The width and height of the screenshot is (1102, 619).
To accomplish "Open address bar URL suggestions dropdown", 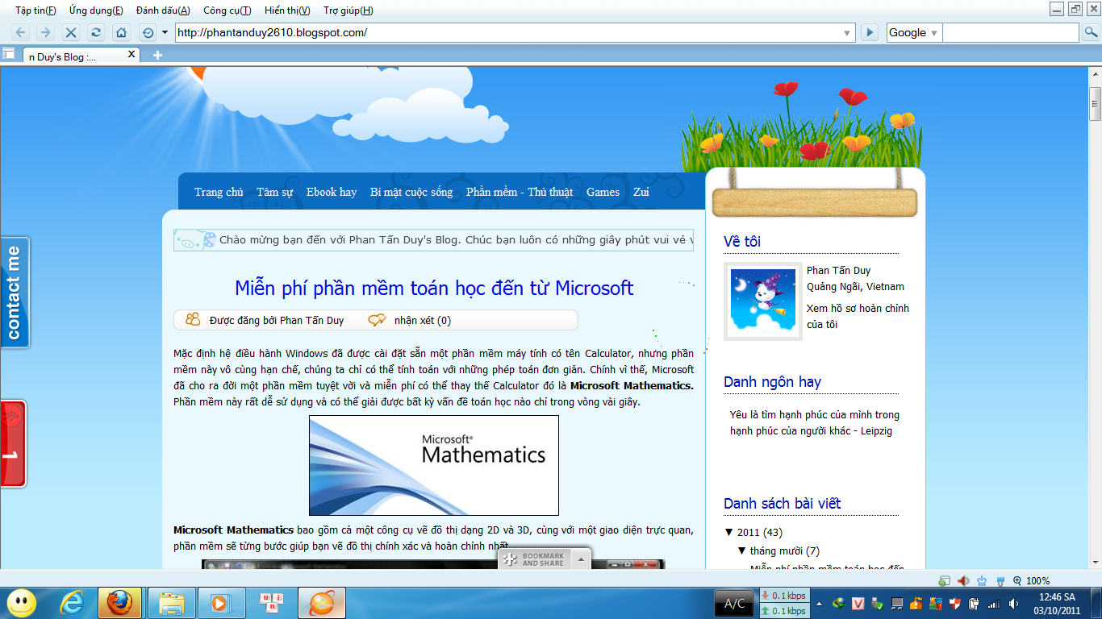I will click(847, 33).
